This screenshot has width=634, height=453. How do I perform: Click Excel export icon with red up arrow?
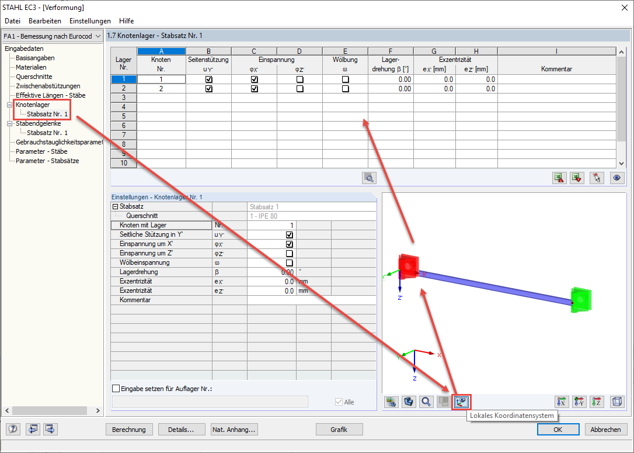(559, 178)
